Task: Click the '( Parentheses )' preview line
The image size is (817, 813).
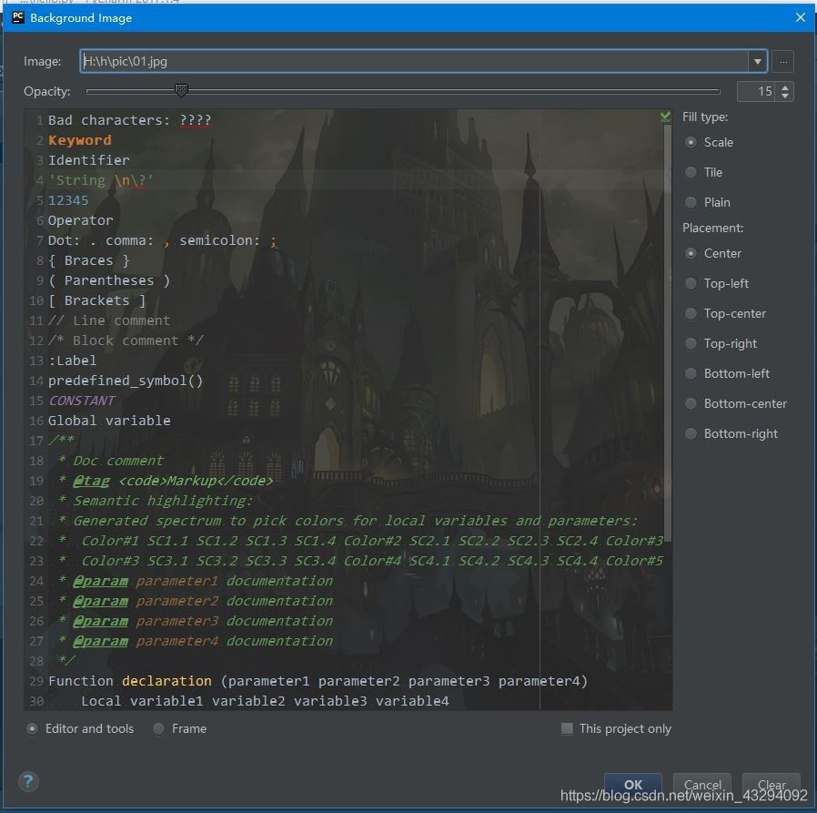Action: 109,280
